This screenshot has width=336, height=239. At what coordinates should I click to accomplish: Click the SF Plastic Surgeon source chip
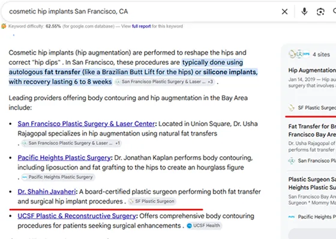(x=152, y=201)
